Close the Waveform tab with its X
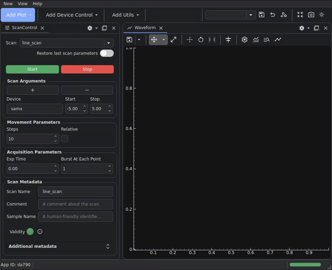332x270 pixels. click(161, 28)
